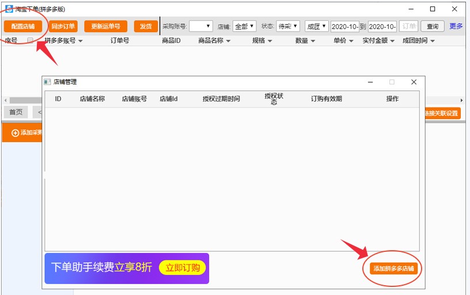470x295 pixels.
Task: Click the ID column header in 店铺管理
Action: point(58,99)
